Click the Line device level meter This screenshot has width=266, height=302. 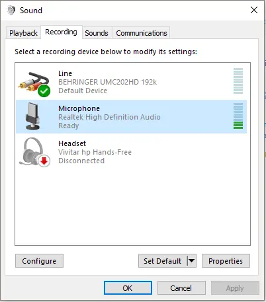[x=238, y=81]
